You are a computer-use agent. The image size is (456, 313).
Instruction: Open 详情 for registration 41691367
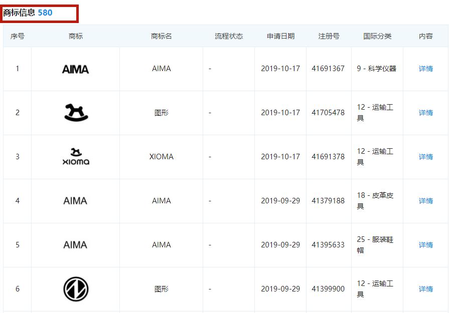pos(425,69)
